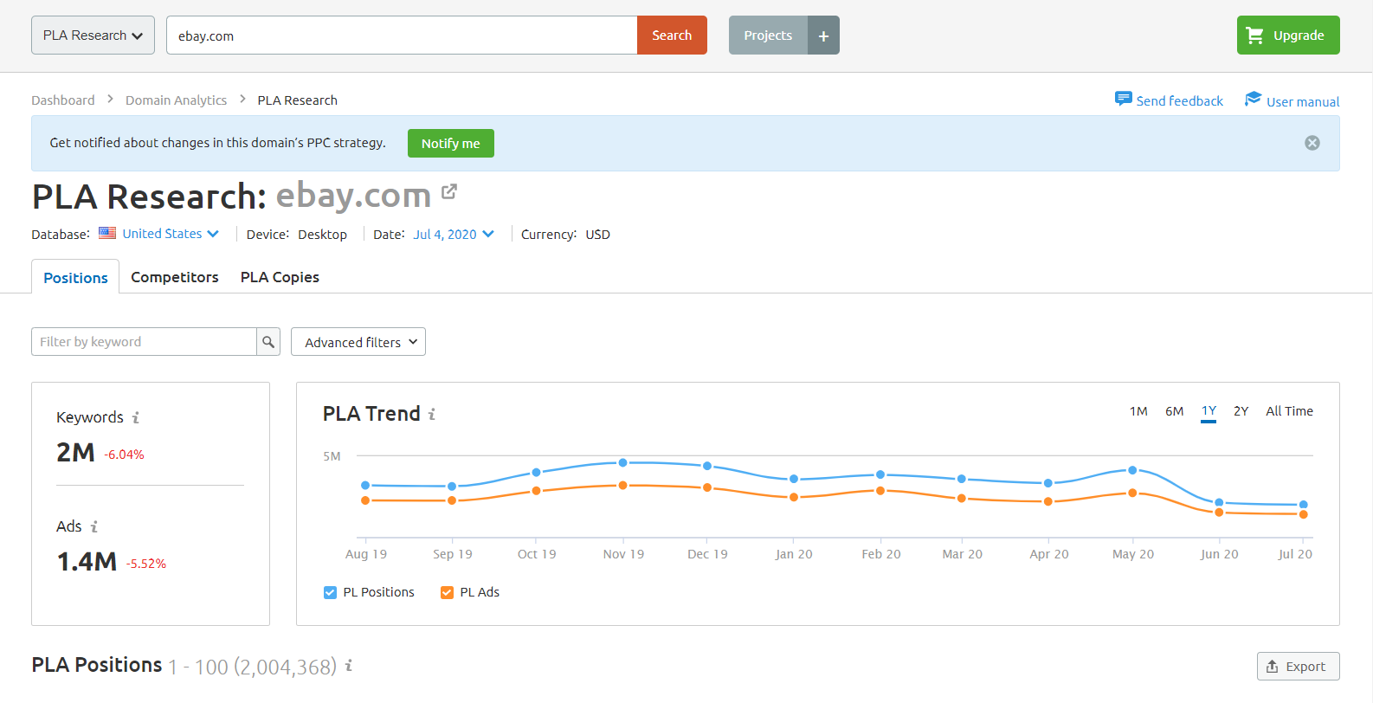The height and width of the screenshot is (703, 1373).
Task: Click the Jul 20 orange PL Ads point
Action: (x=1303, y=514)
